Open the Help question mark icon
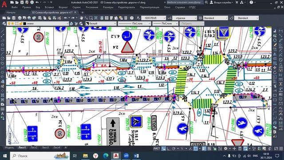 point(132,18)
